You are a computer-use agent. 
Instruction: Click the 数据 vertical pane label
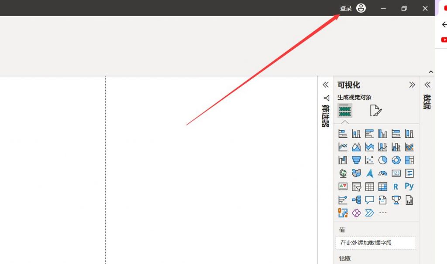[427, 102]
